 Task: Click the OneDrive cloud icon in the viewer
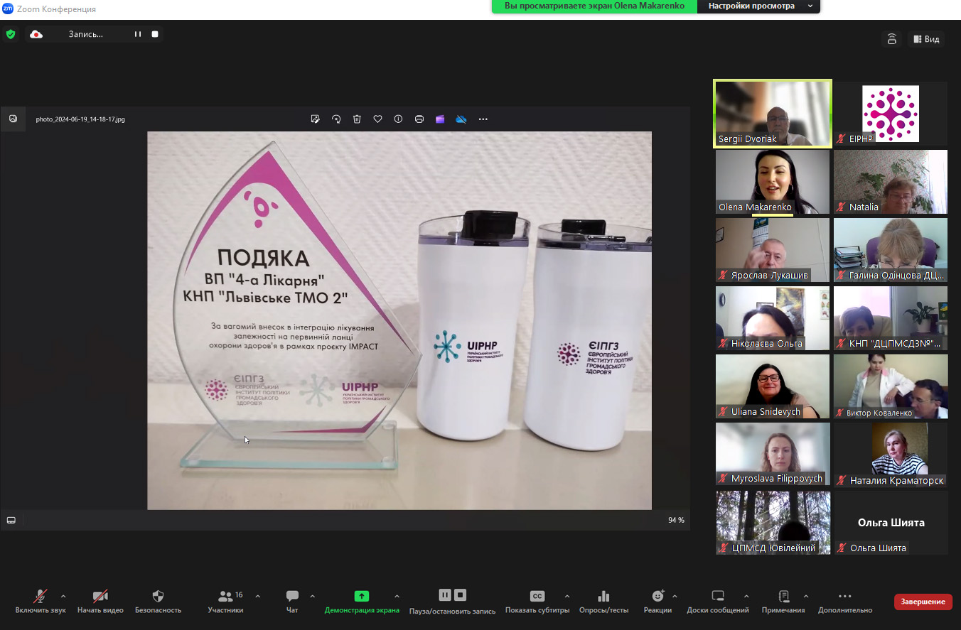[x=461, y=119]
